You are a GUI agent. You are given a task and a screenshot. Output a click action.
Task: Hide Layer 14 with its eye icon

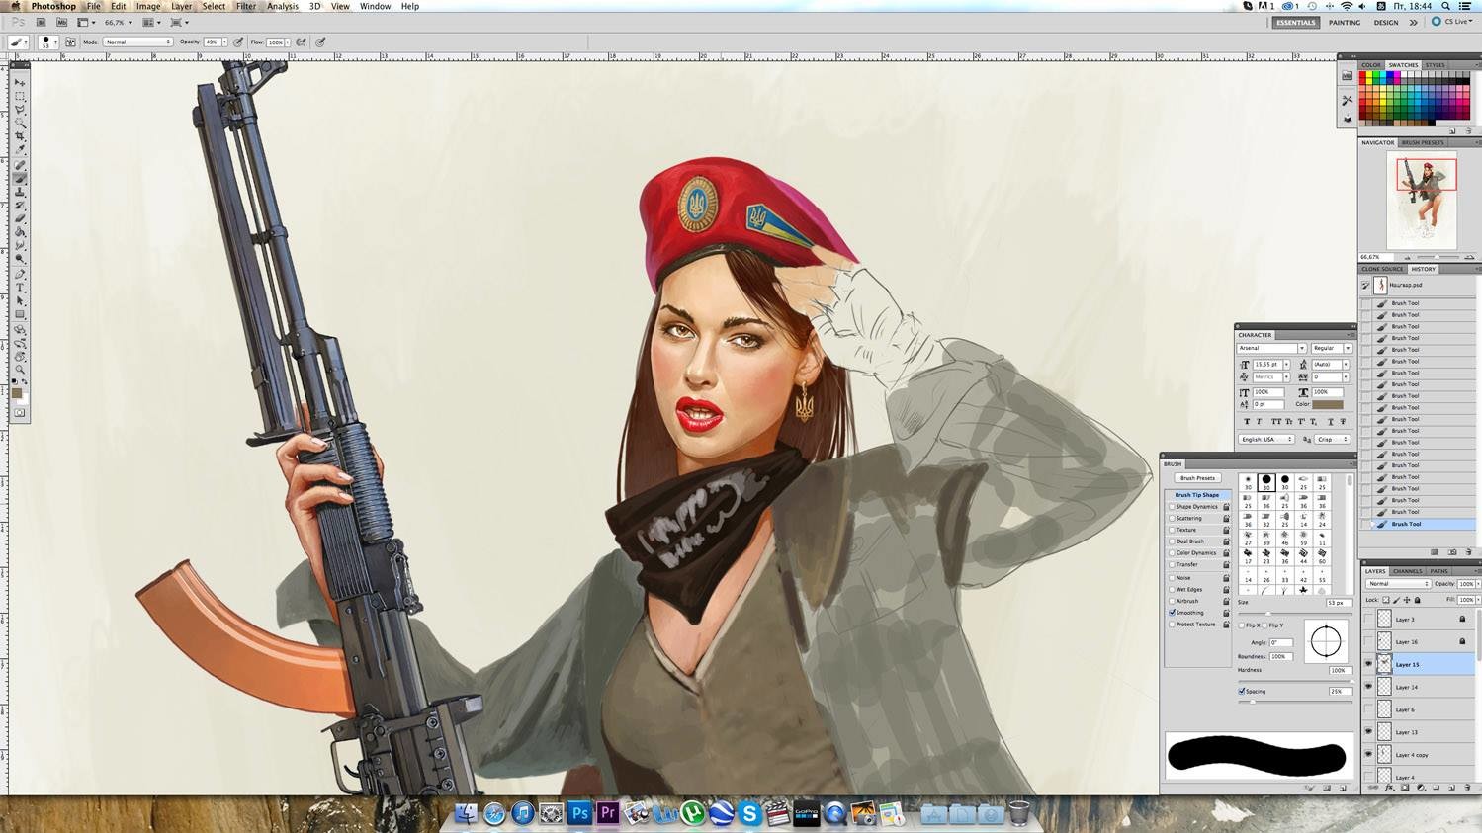pos(1368,687)
